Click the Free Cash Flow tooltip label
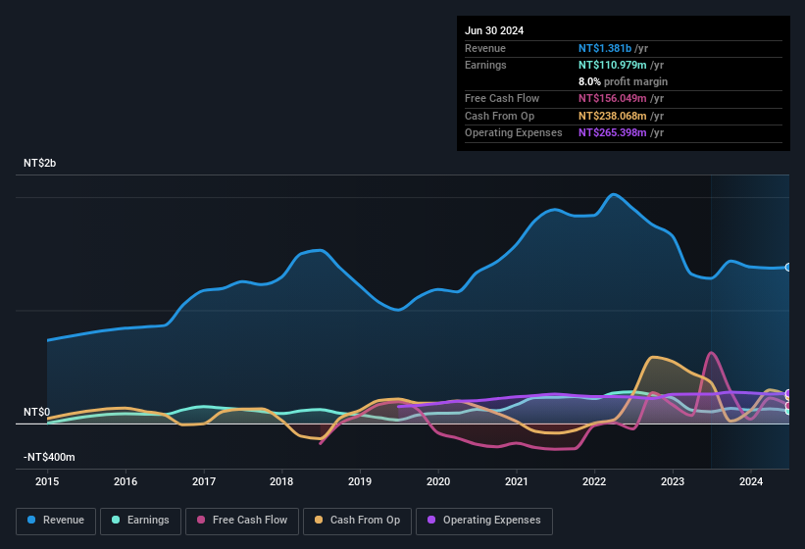This screenshot has height=549, width=805. tap(502, 98)
